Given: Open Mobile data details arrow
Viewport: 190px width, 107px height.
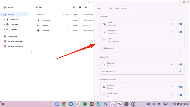Looking at the screenshot, I should pos(172,32).
